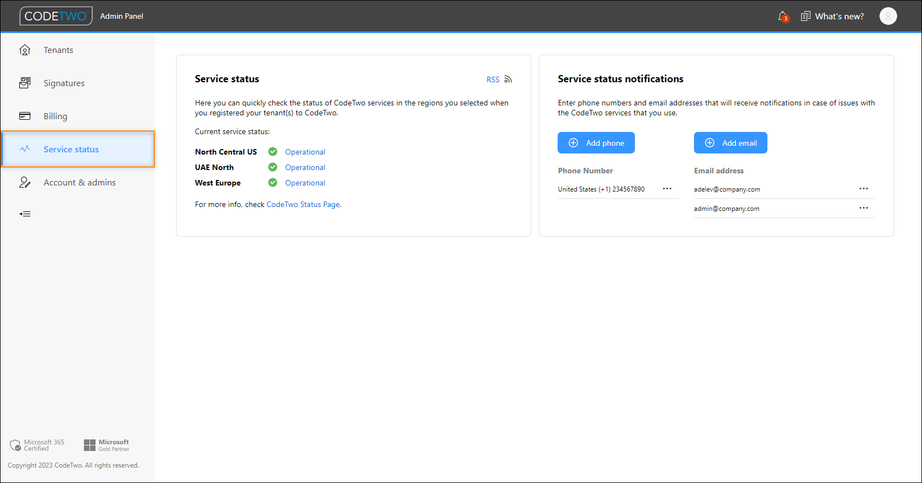Go to Tenants section

(x=59, y=50)
